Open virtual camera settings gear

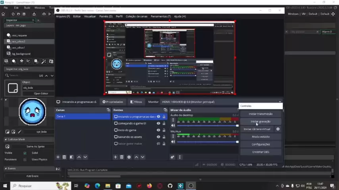coord(278,129)
